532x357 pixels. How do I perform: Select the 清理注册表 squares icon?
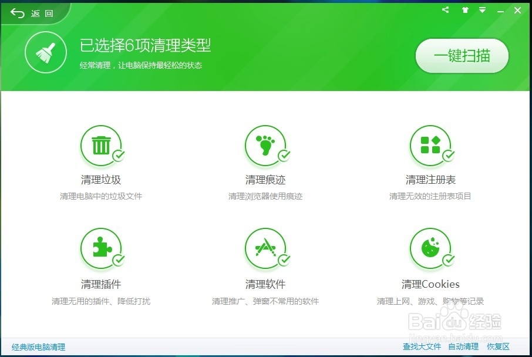pyautogui.click(x=430, y=145)
